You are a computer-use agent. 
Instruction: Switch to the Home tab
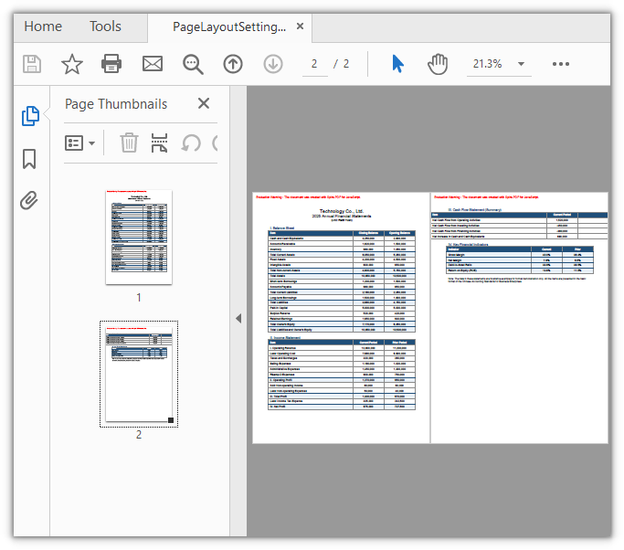click(x=43, y=26)
